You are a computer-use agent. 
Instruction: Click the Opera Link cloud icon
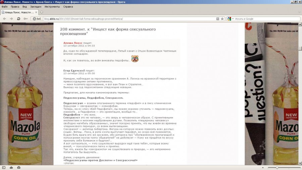click(11, 167)
